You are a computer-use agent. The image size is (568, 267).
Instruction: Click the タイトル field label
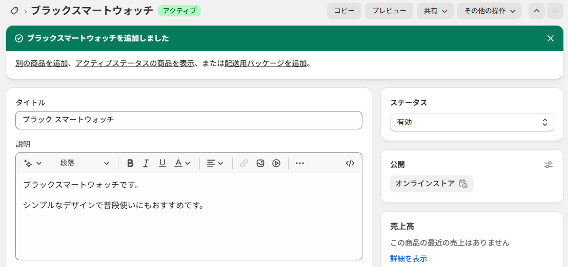point(30,103)
